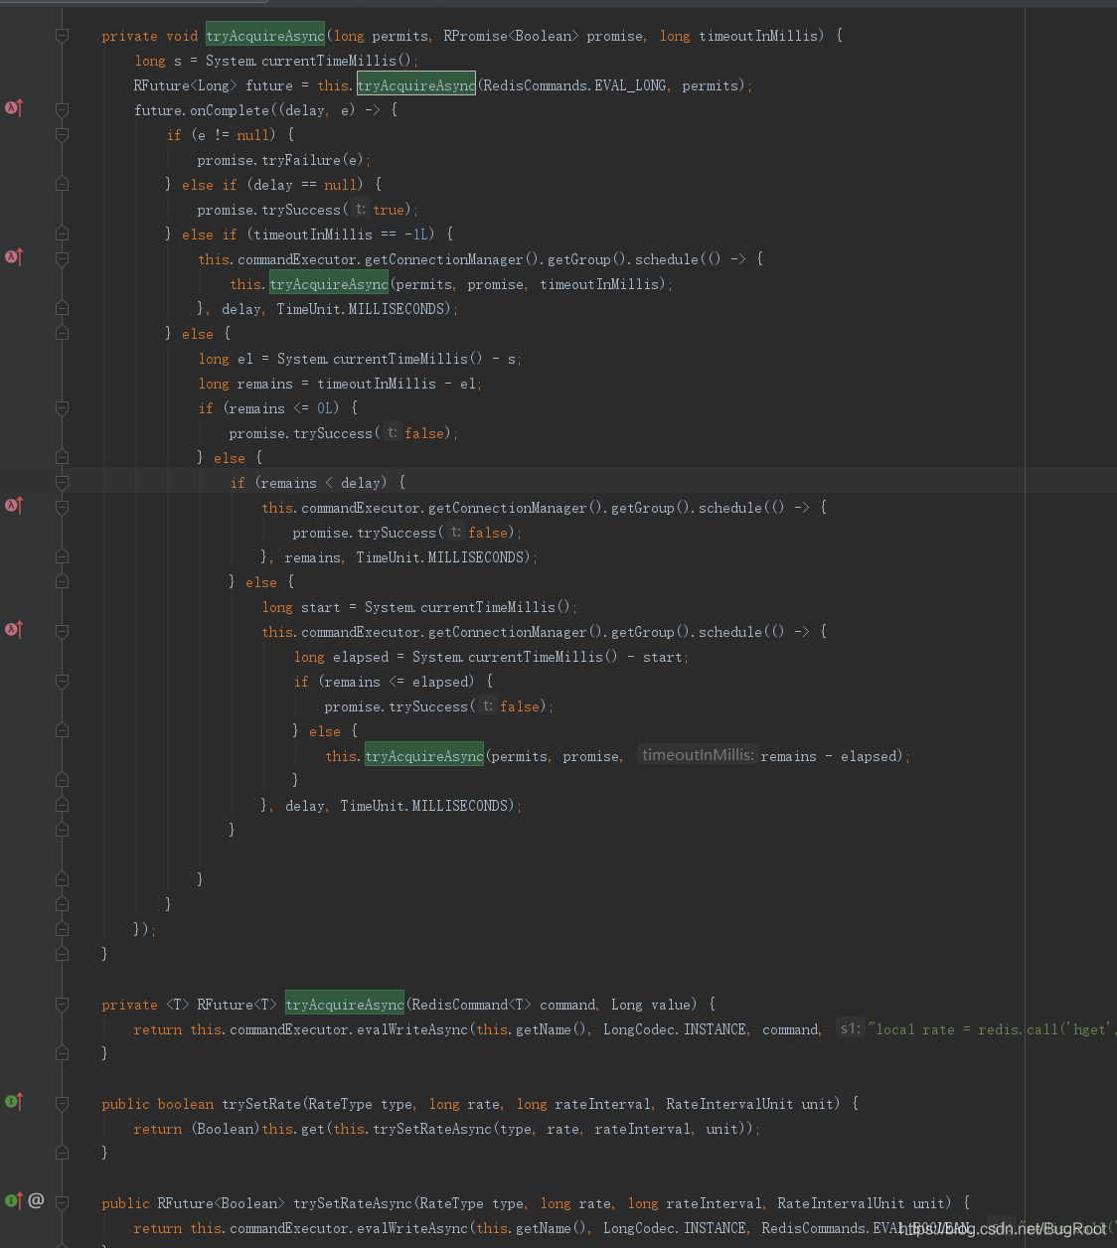Collapse the private void tryAcquireAsync method
This screenshot has width=1117, height=1248.
pyautogui.click(x=63, y=36)
